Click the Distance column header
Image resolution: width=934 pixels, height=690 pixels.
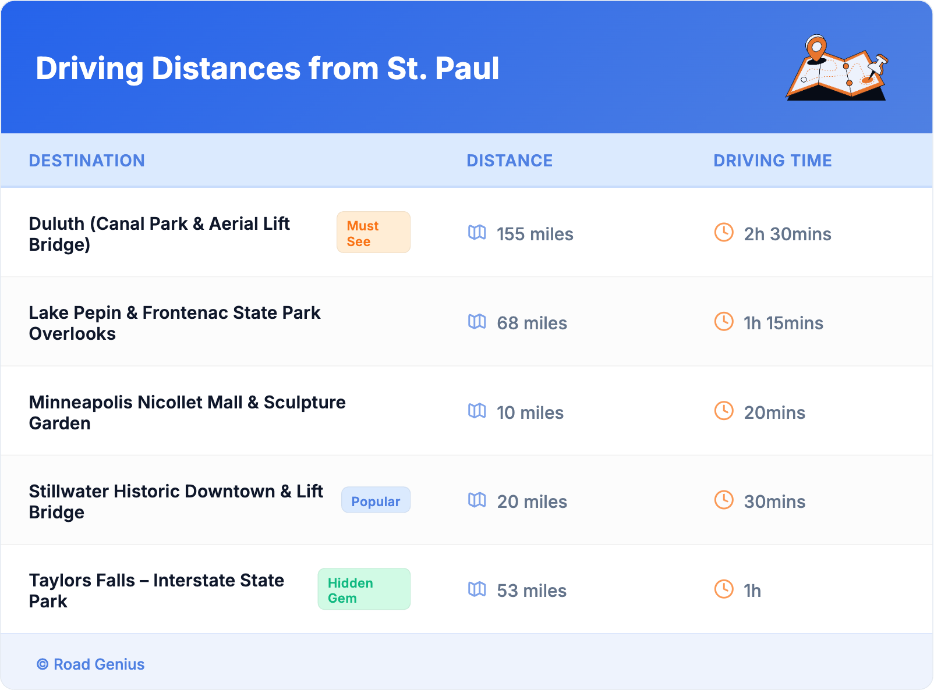(510, 161)
